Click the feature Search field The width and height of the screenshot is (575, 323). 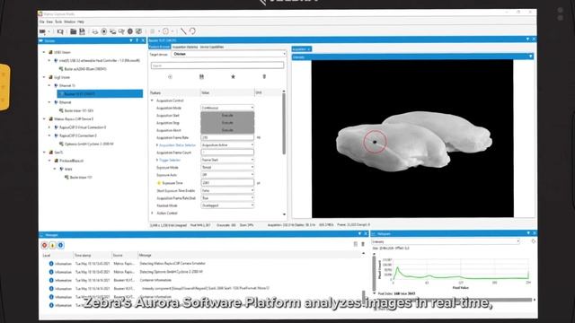click(x=217, y=65)
